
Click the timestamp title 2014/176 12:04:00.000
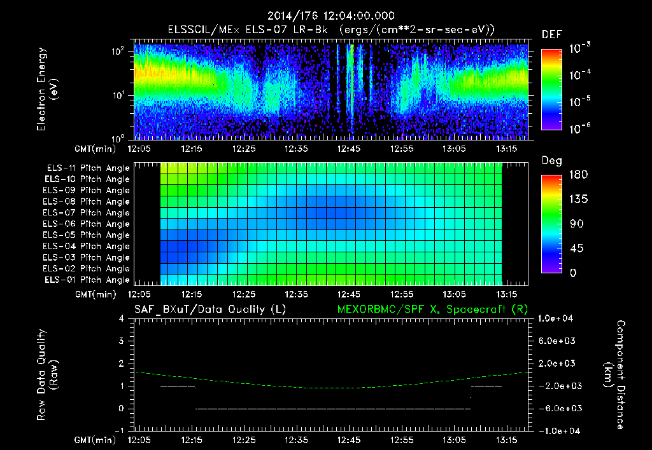click(x=331, y=16)
